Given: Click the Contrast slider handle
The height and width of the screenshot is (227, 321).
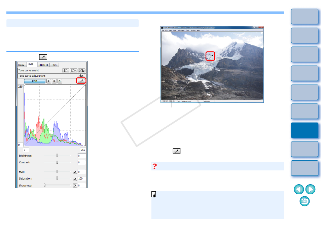Looking at the screenshot, I should click(57, 162).
